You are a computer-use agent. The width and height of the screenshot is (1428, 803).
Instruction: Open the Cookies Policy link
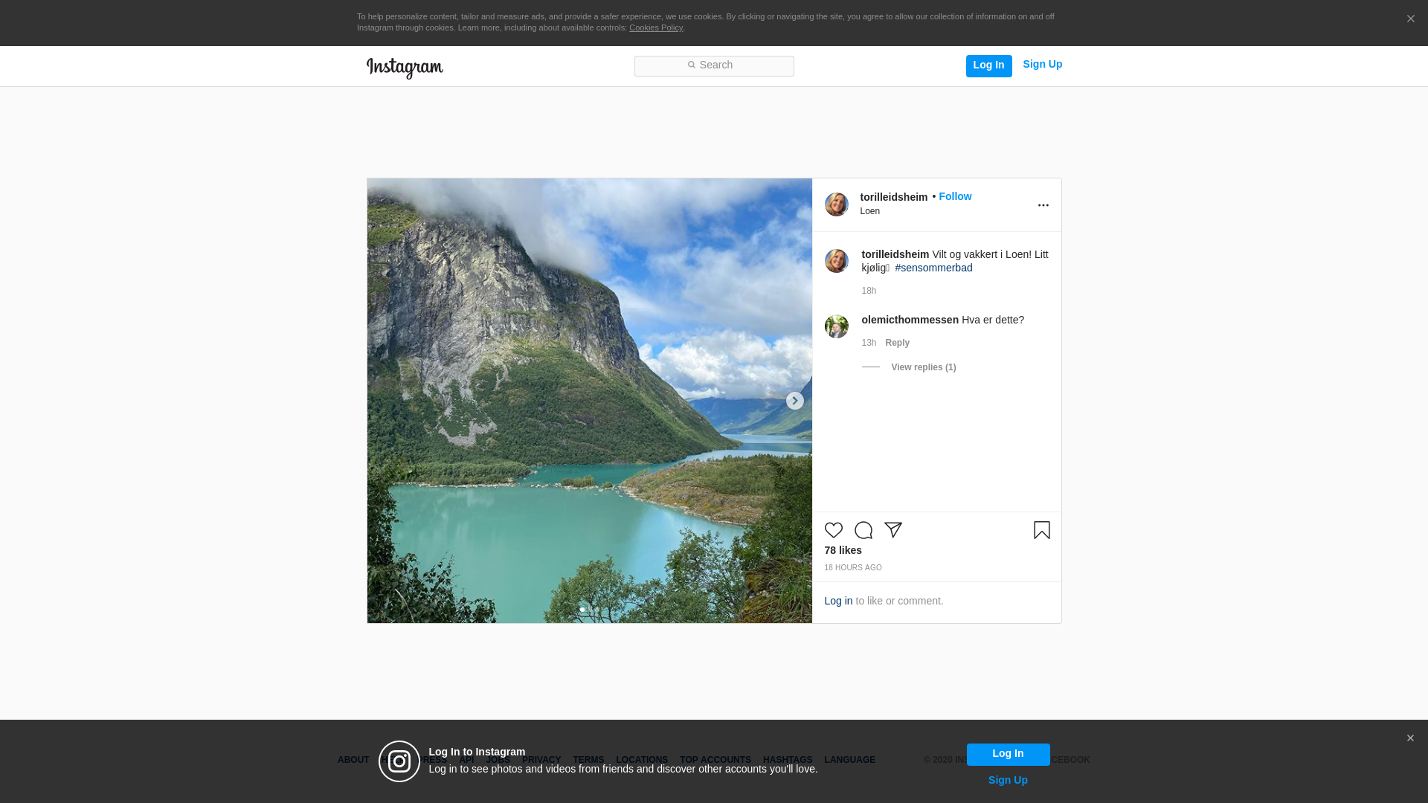pos(655,28)
